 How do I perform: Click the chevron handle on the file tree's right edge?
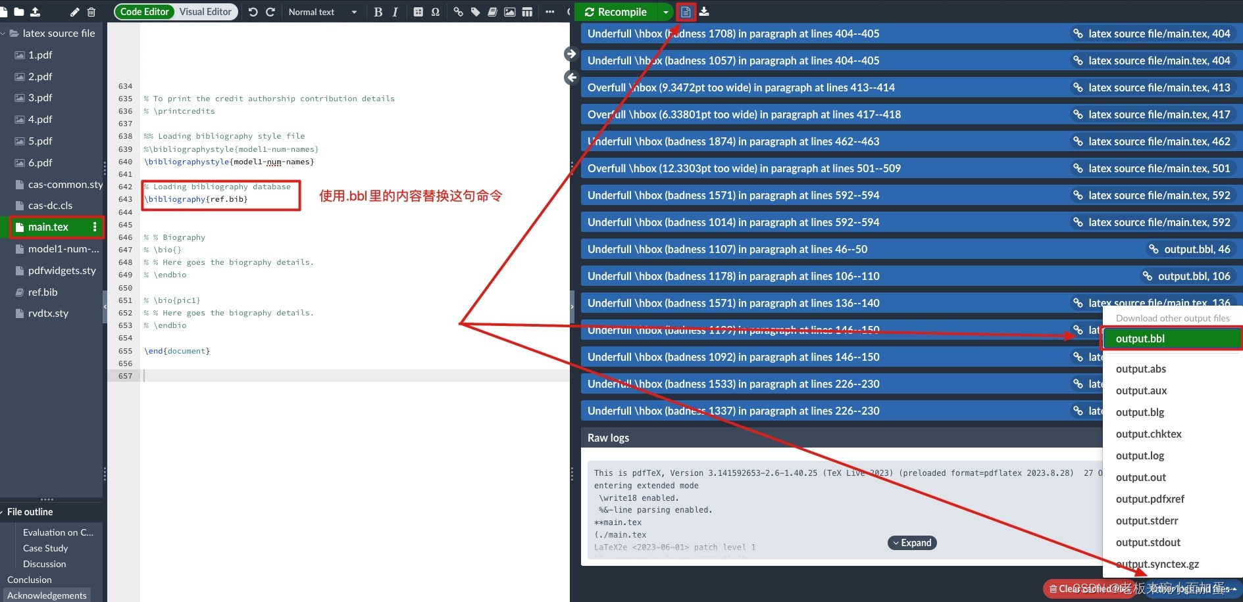pyautogui.click(x=105, y=307)
